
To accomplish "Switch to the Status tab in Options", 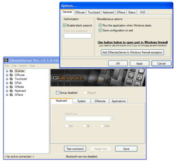I will (x=132, y=12).
